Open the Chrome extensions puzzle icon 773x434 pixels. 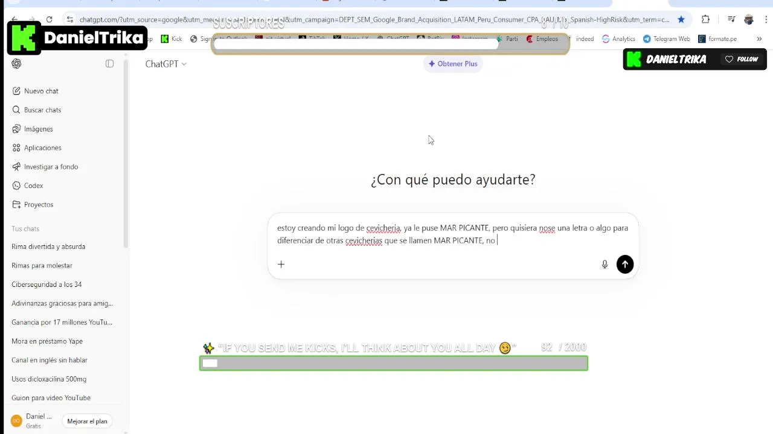point(705,19)
